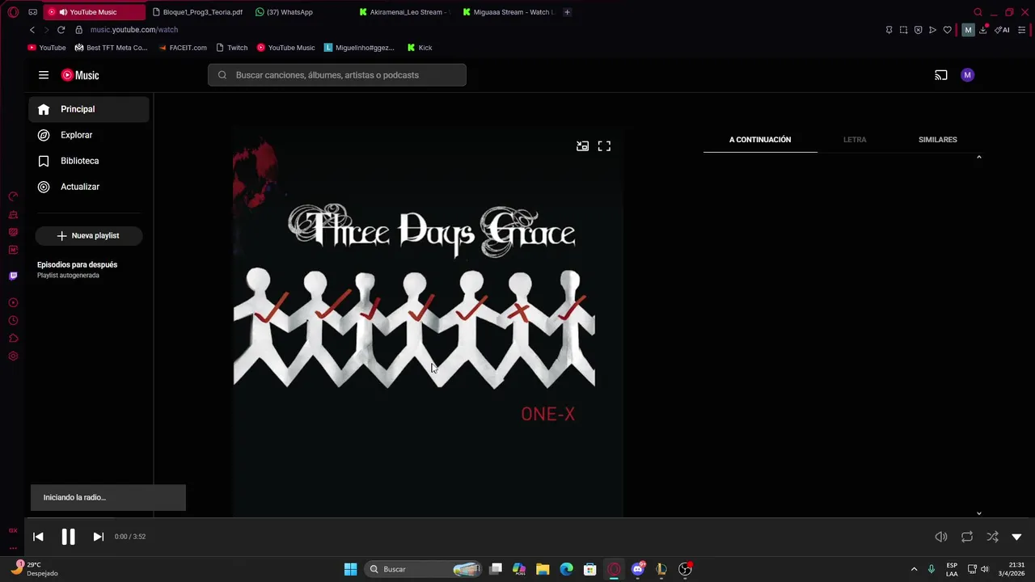This screenshot has height=582, width=1035.
Task: Switch to Akiramenai_Leo Stream tab
Action: [403, 12]
